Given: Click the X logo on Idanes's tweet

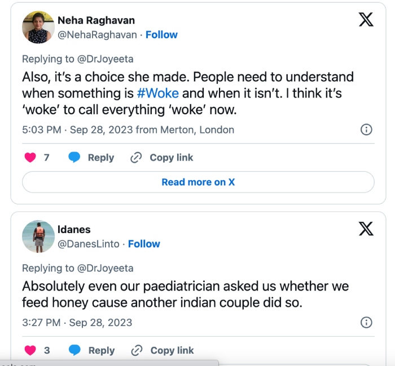Looking at the screenshot, I should [x=366, y=229].
